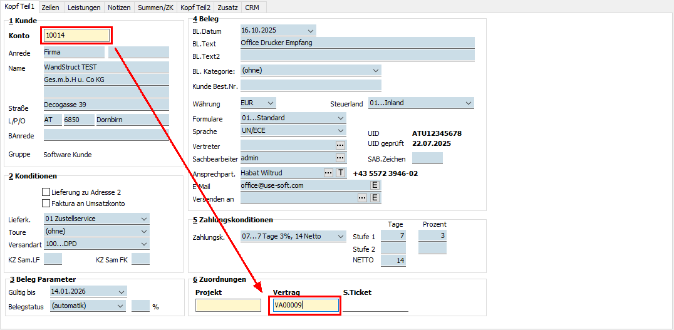Open the Sachbearbeiter lookup ellipsis button

click(340, 158)
